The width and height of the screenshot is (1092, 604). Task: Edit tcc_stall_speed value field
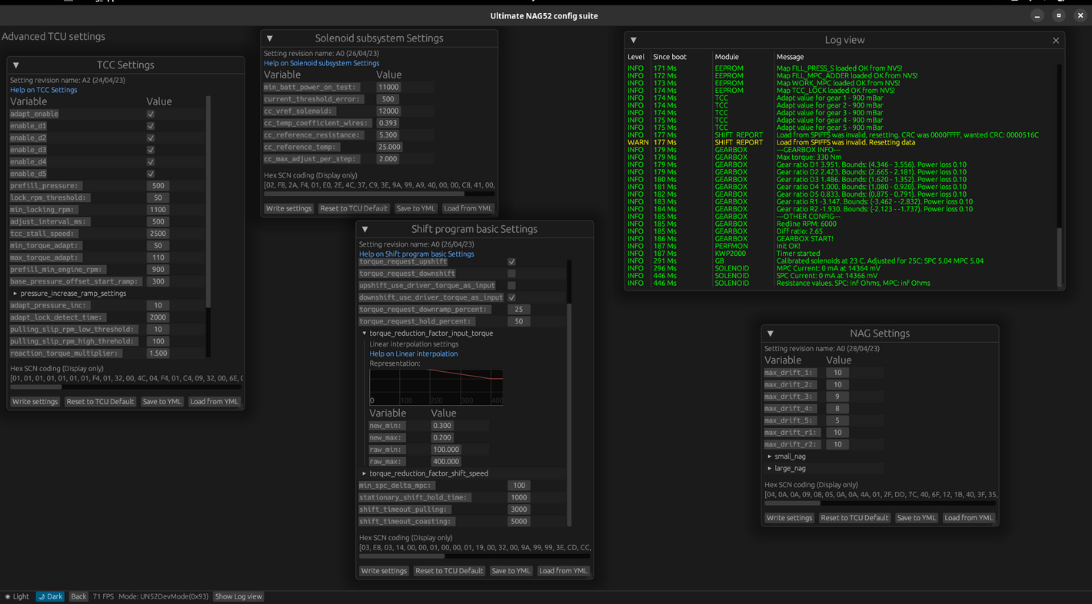(x=158, y=234)
